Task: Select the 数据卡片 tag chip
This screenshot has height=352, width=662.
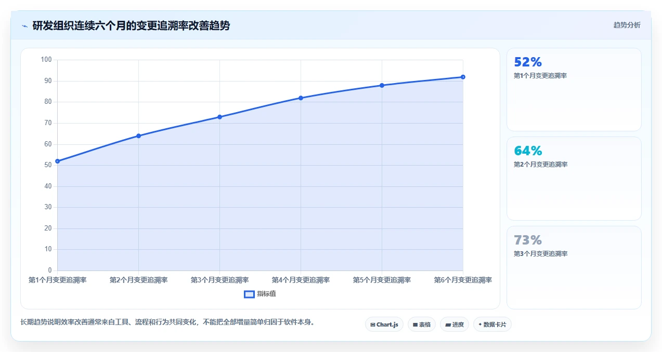Action: (x=492, y=324)
